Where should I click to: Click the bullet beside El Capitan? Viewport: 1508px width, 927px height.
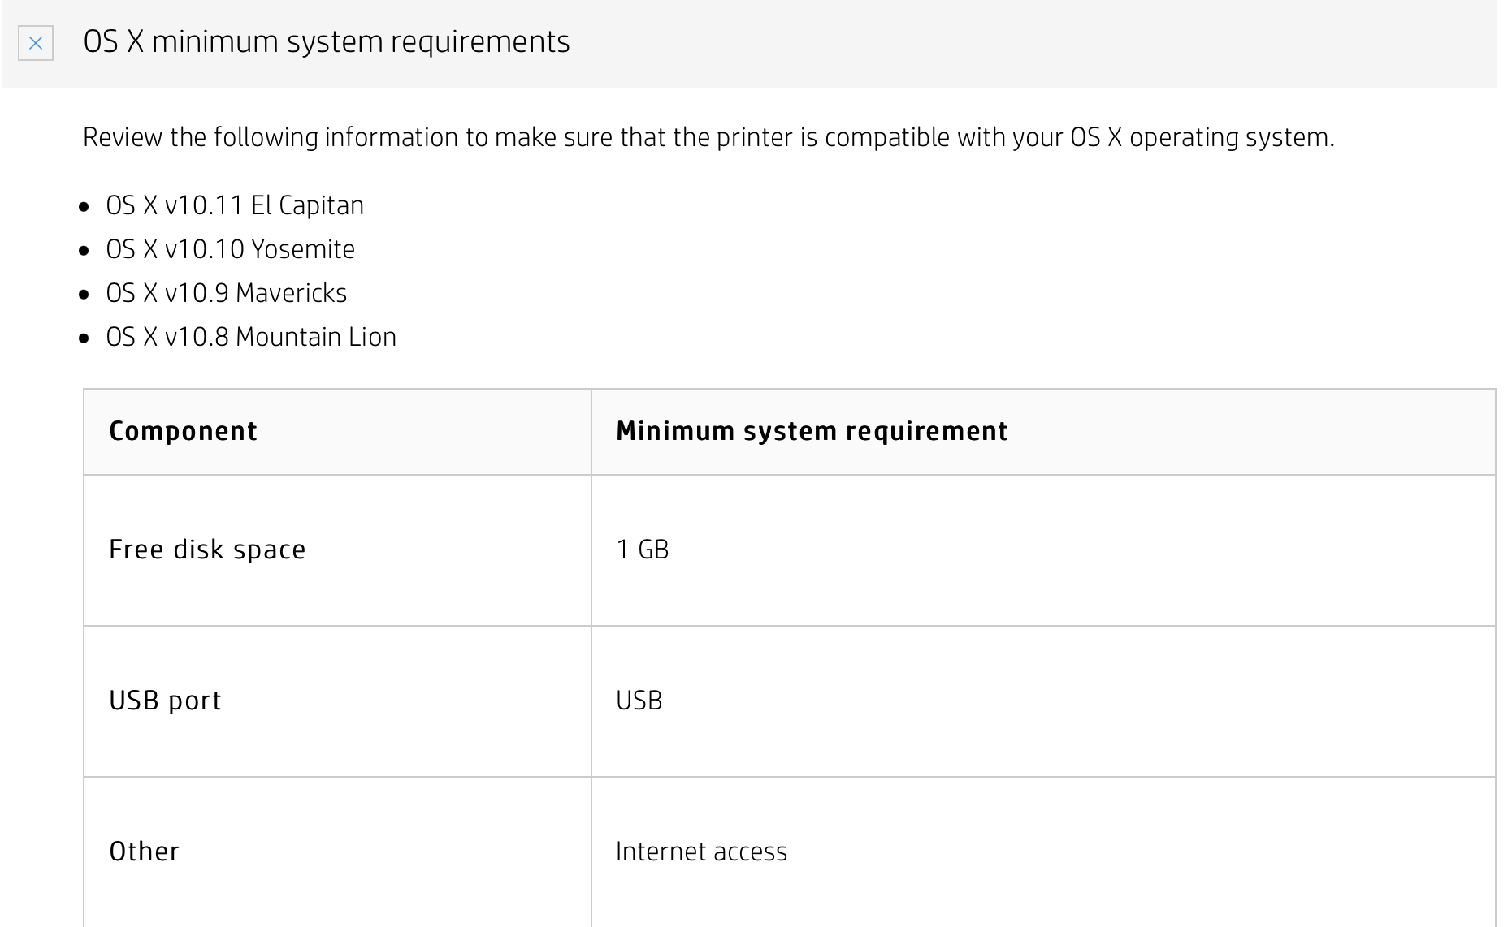pyautogui.click(x=84, y=207)
